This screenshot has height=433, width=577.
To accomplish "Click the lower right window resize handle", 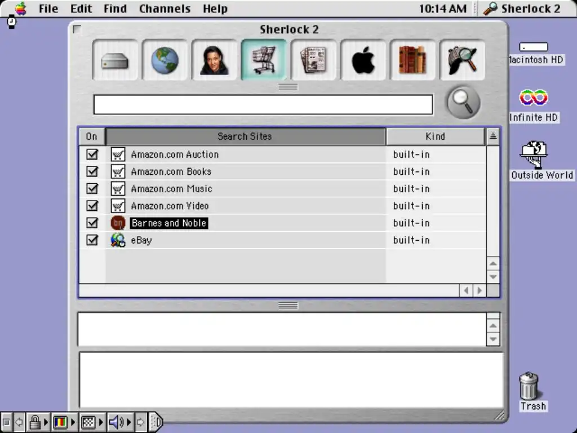I will coord(500,416).
